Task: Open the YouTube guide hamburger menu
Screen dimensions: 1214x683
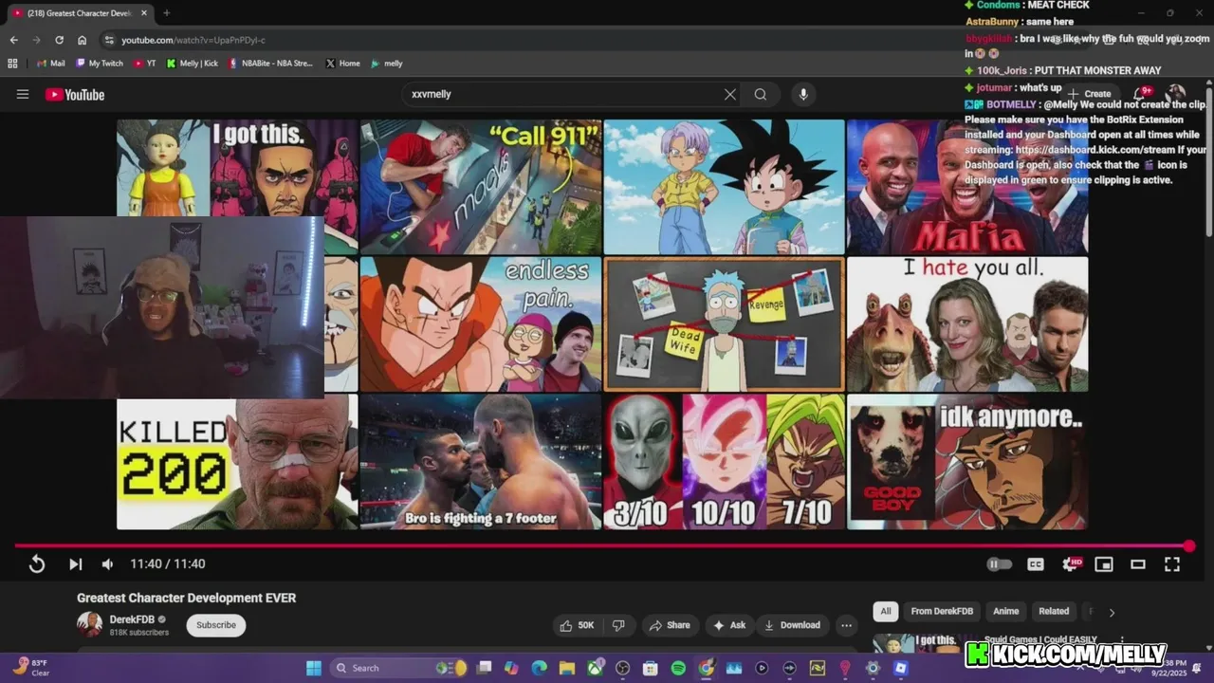Action: point(23,94)
